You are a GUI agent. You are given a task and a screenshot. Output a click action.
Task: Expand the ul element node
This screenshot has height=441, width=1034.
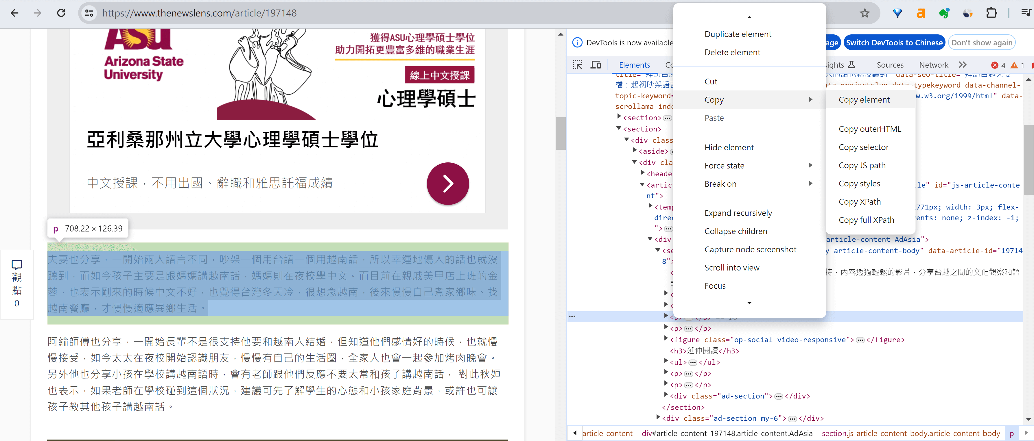[x=666, y=362]
